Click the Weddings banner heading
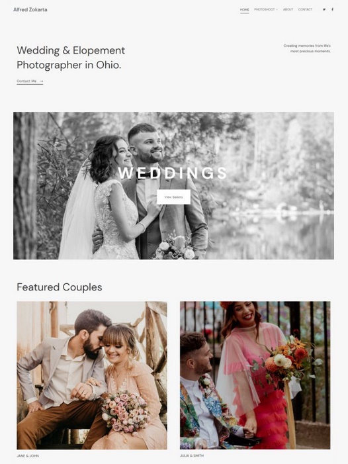 [x=173, y=173]
